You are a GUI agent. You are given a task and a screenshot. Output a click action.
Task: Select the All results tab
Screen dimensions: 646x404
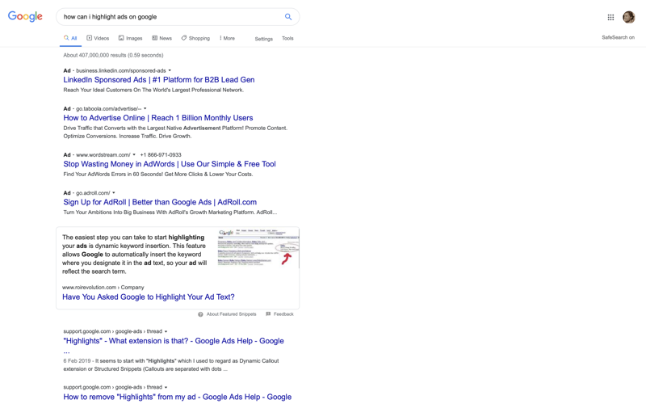(x=70, y=38)
